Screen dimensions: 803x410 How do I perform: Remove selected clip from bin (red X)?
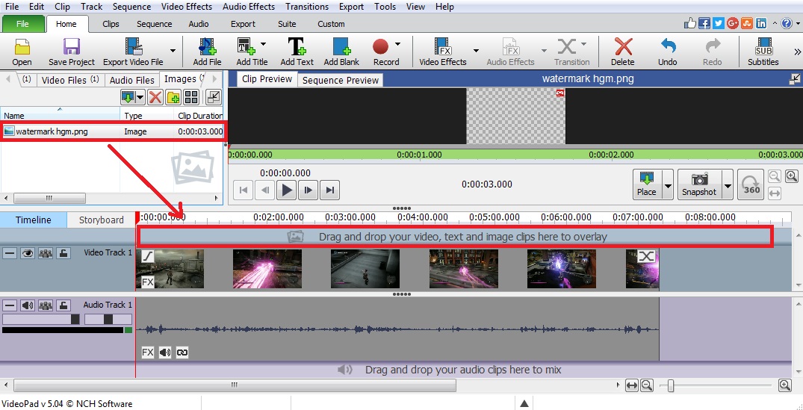(x=155, y=97)
